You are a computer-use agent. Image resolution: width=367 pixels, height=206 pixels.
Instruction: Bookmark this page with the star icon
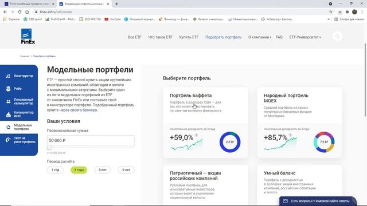[331, 12]
